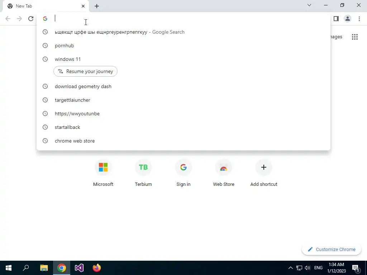Close the New Tab tab

point(83,6)
